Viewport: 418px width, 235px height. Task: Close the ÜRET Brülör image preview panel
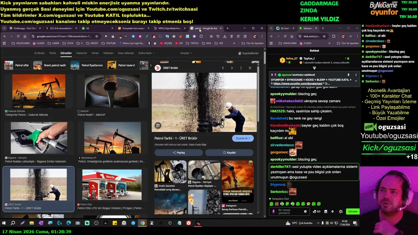click(250, 68)
